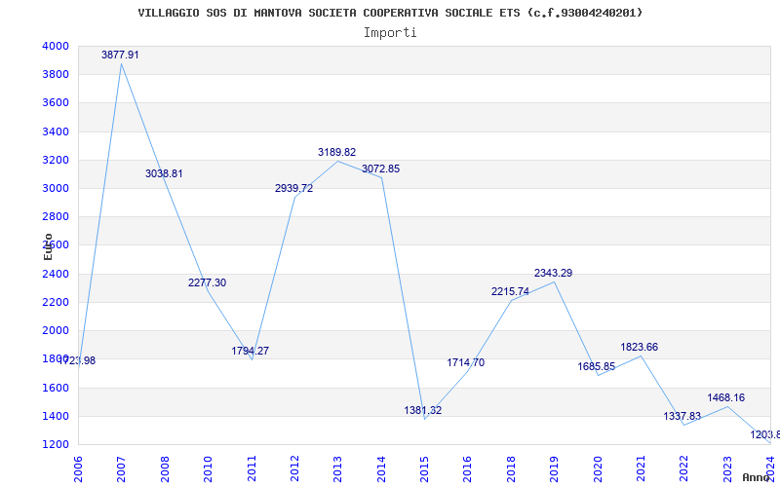Select the 1381.32 data label
Image resolution: width=780 pixels, height=487 pixels.
coord(423,410)
